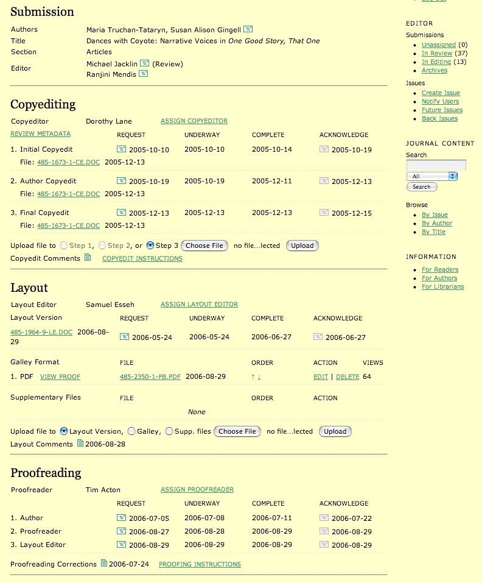Image resolution: width=482 pixels, height=583 pixels.
Task: Click the Search button in sidebar
Action: (x=422, y=186)
